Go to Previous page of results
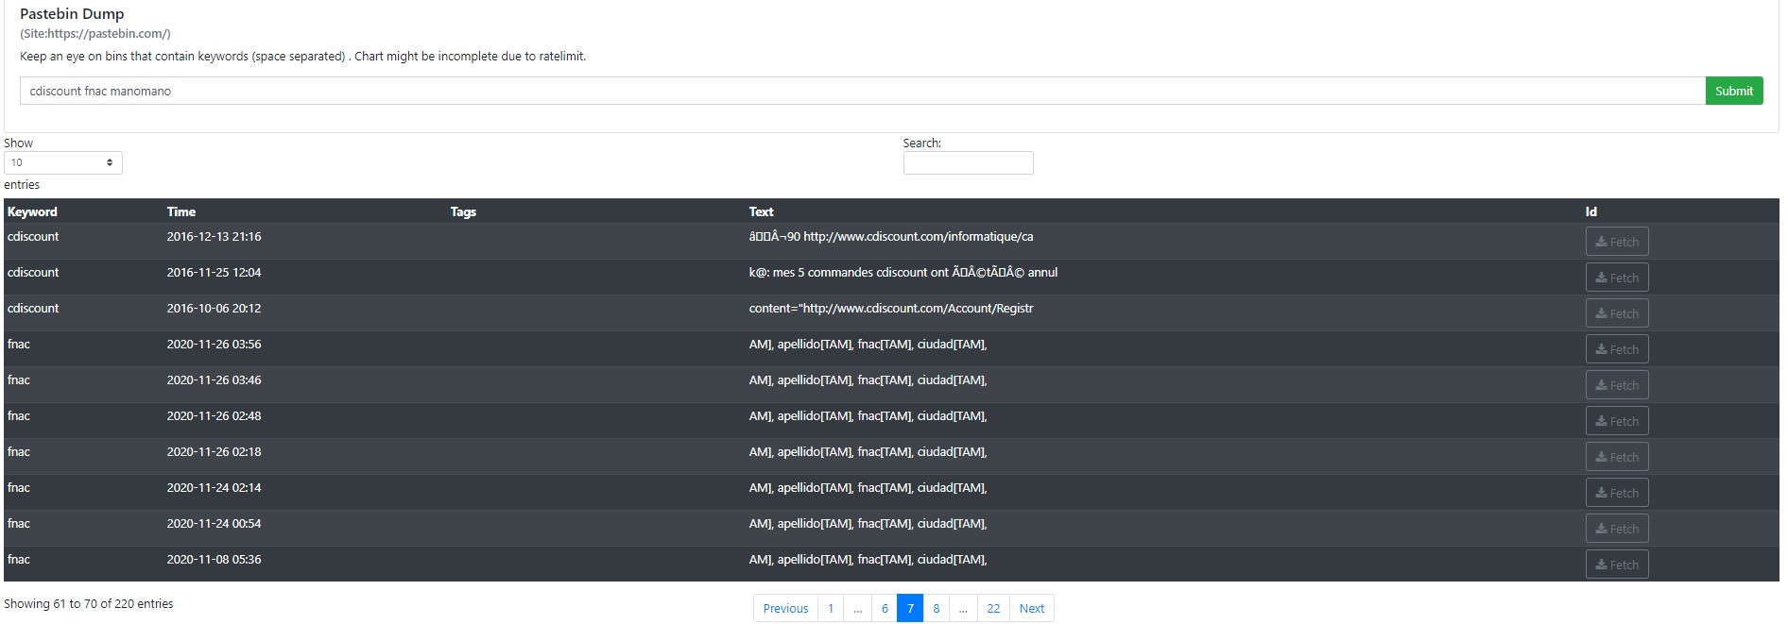This screenshot has width=1788, height=624. (x=785, y=608)
